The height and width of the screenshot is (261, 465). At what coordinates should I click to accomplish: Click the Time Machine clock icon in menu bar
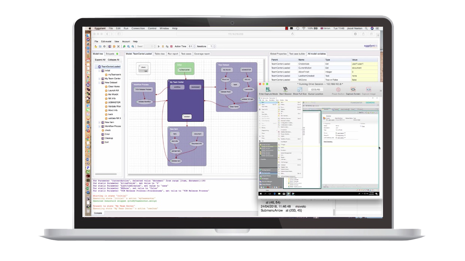pos(297,28)
